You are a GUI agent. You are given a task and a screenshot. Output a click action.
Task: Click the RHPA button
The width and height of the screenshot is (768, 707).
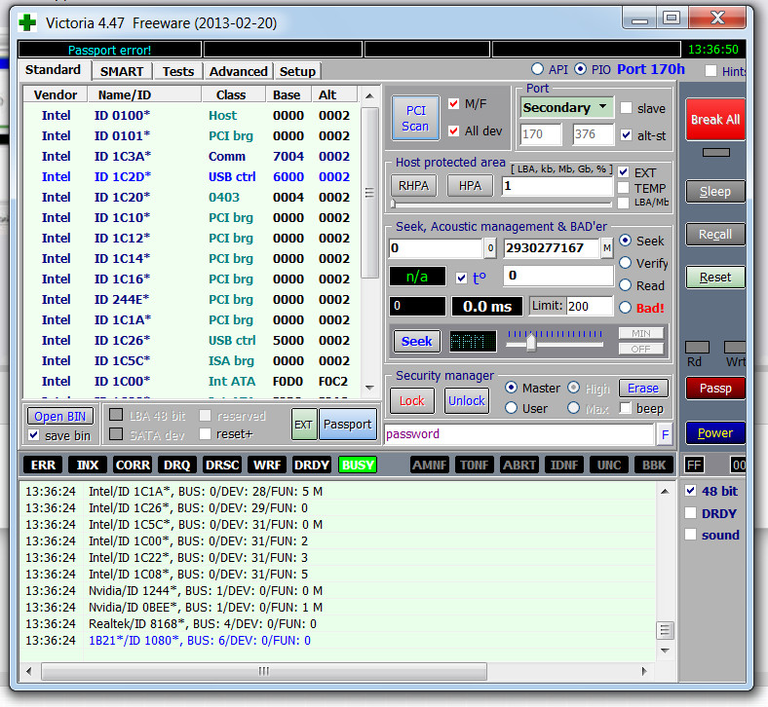click(415, 186)
